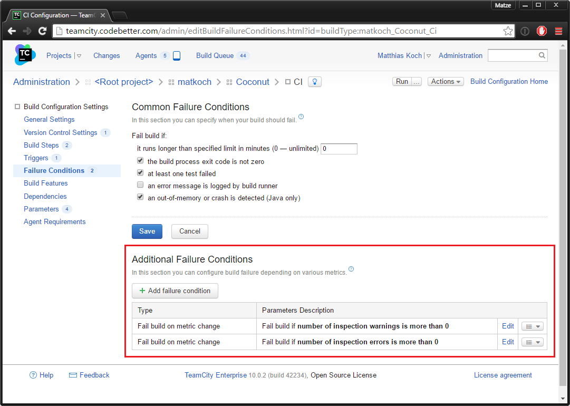
Task: Open the Build Queue page
Action: click(x=215, y=55)
